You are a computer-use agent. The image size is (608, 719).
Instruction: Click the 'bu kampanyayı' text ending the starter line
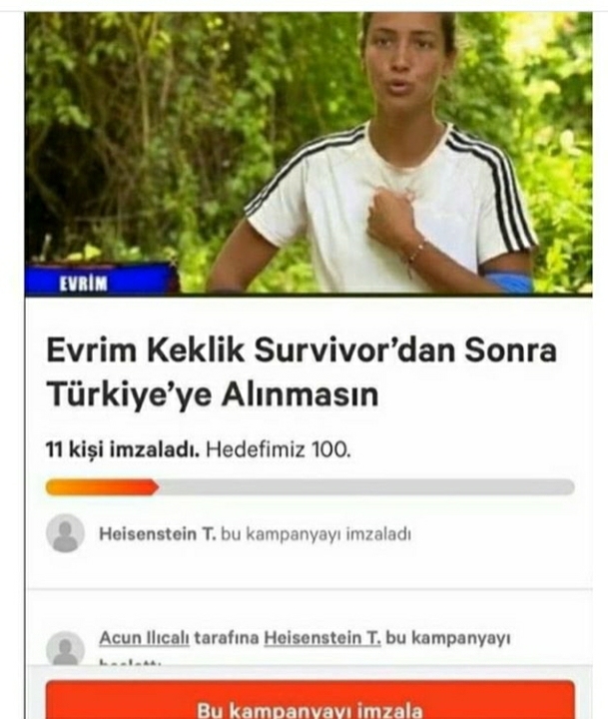[x=448, y=638]
